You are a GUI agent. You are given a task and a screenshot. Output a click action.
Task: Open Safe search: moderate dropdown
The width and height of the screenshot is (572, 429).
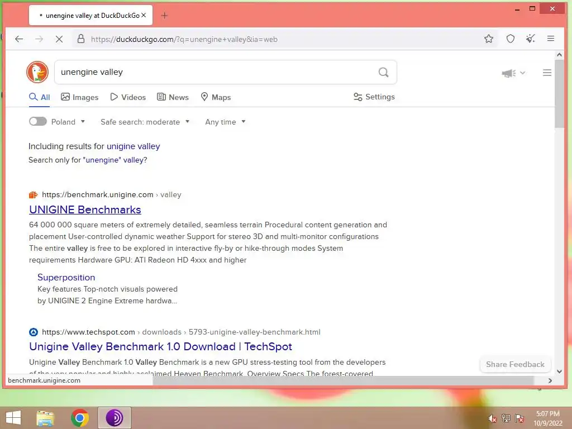pyautogui.click(x=145, y=122)
